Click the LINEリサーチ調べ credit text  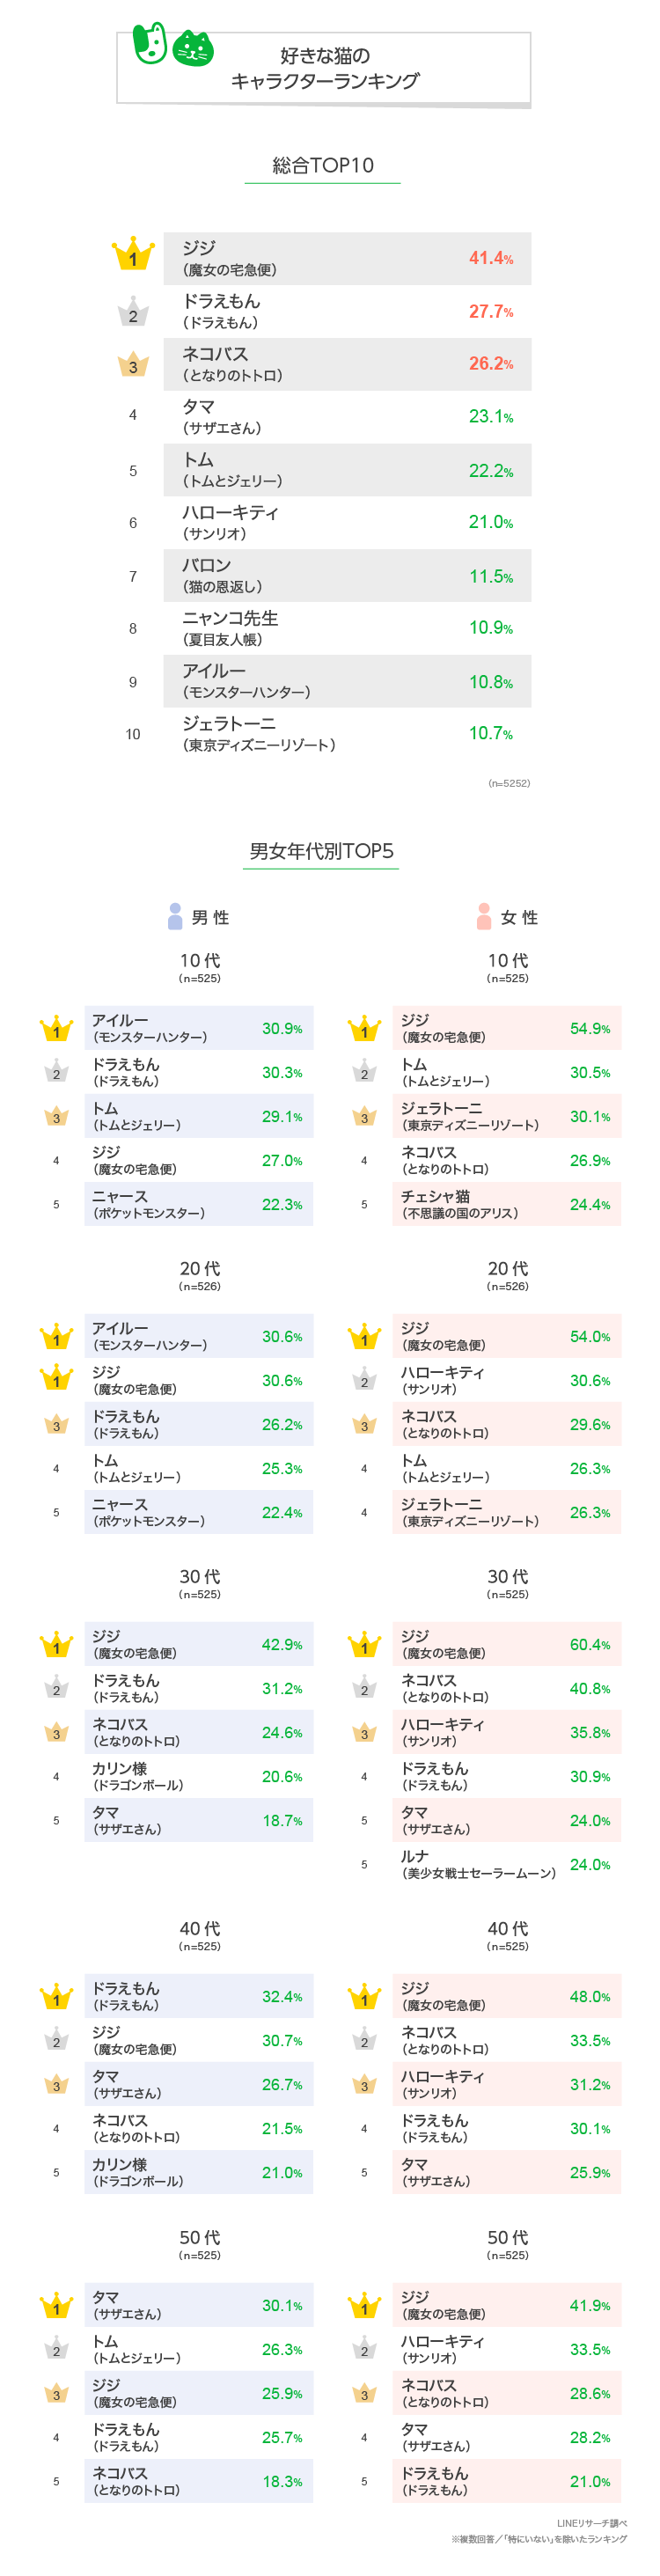coord(592,2523)
